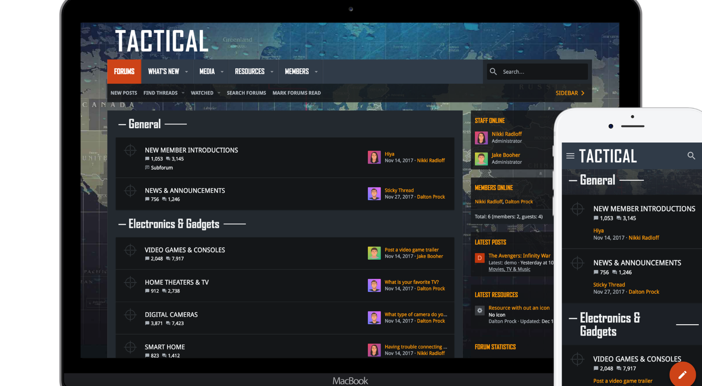702x386 pixels.
Task: Open Video Games & Consoles forum on desktop
Action: (185, 250)
